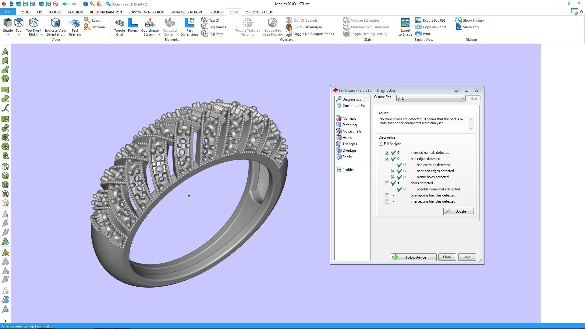
Task: Toggle No-Support Zones overlay
Action: coord(310,34)
